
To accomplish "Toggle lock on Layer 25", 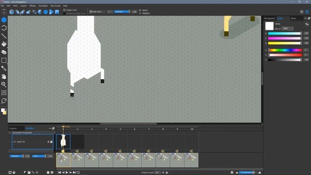I will (x=52, y=141).
